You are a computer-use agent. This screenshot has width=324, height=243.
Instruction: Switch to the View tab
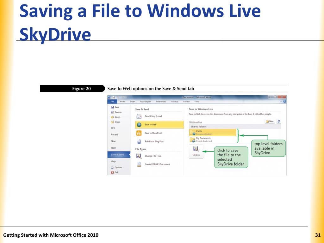[x=196, y=102]
